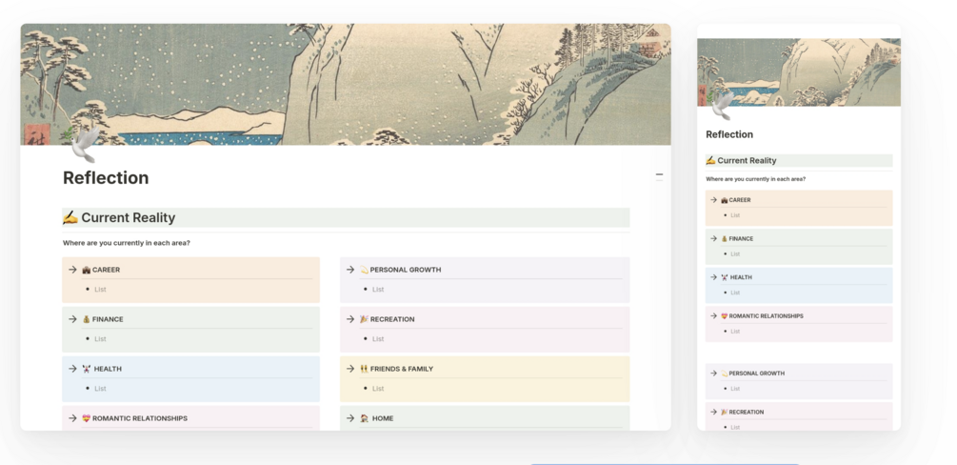This screenshot has height=465, width=957.
Task: Click List placeholder under PERSONAL GROWTH in desktop preview
Action: pos(378,289)
